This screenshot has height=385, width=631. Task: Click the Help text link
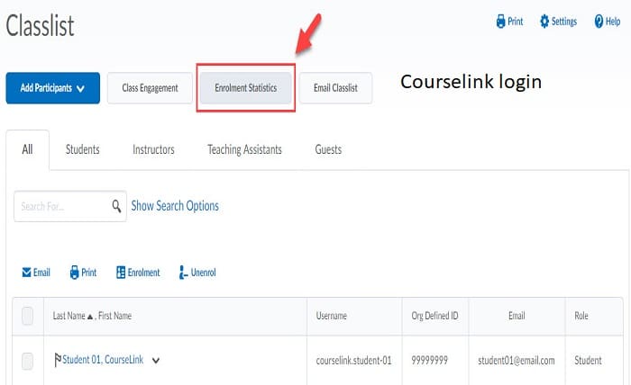point(613,22)
